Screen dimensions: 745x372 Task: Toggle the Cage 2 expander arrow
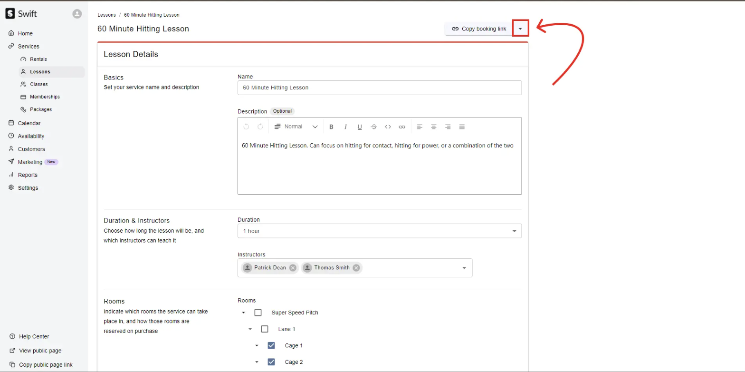coord(257,362)
